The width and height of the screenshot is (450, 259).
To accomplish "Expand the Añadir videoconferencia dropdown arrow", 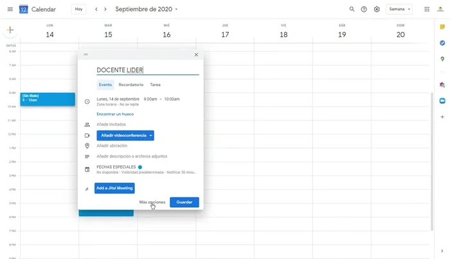I will pyautogui.click(x=150, y=135).
